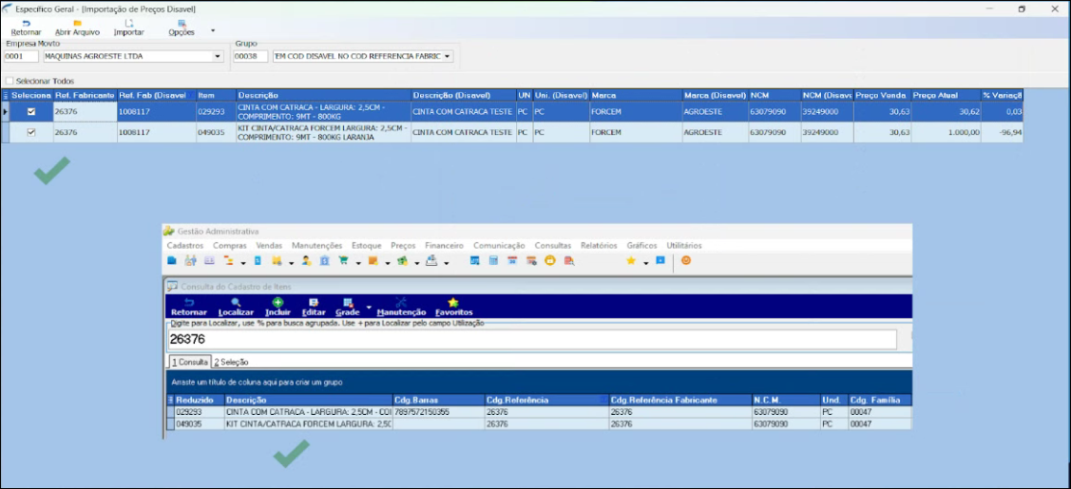This screenshot has width=1071, height=489.
Task: Click the Empresa Movto code field 0001
Action: pos(21,57)
